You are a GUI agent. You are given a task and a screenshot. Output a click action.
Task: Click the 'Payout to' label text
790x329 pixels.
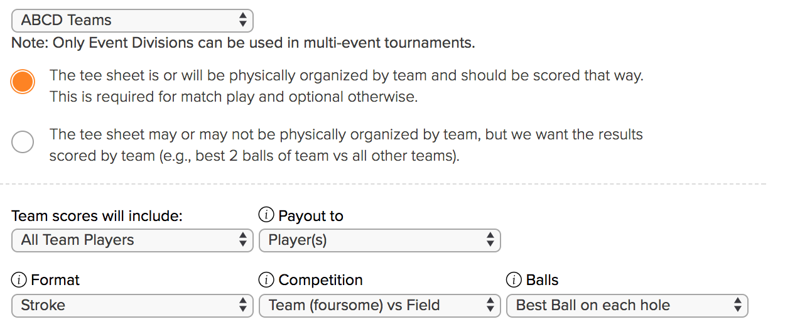(311, 216)
